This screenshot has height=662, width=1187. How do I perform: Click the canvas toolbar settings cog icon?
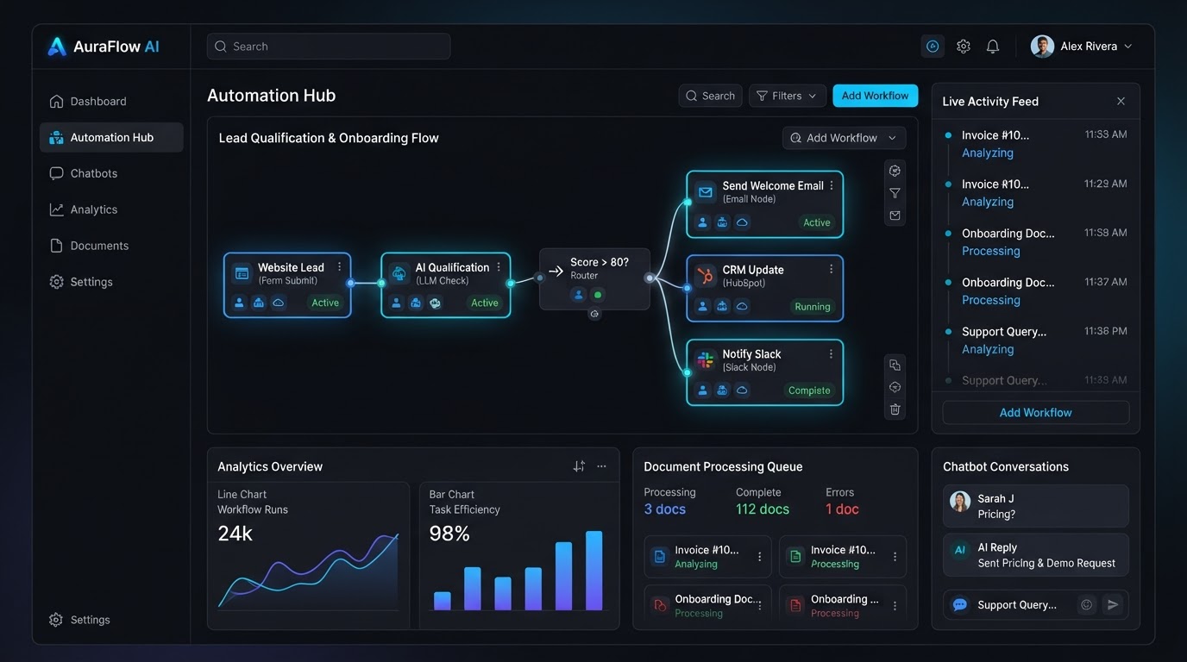[895, 171]
